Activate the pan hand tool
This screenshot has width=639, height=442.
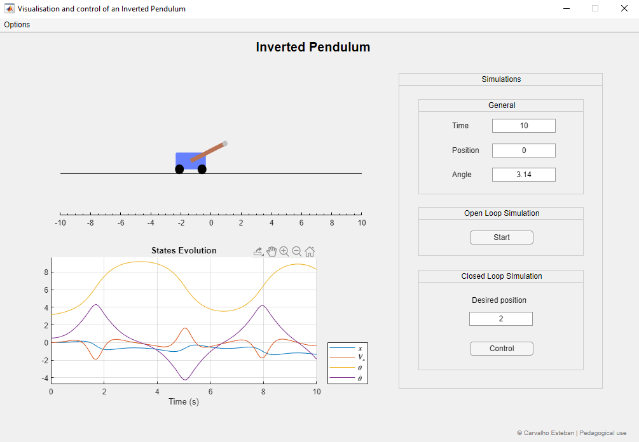click(271, 251)
